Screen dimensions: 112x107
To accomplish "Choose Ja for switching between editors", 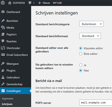I will pyautogui.click(x=81, y=65).
